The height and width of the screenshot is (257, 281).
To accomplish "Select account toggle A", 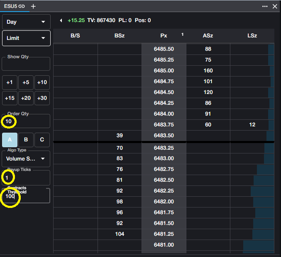I will pos(10,140).
